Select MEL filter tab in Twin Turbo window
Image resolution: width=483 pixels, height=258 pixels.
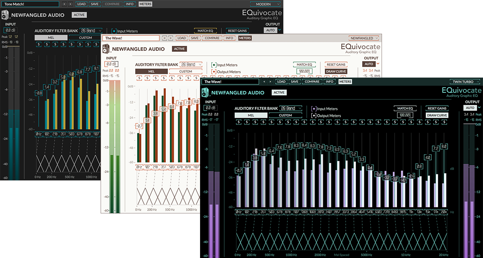point(251,115)
